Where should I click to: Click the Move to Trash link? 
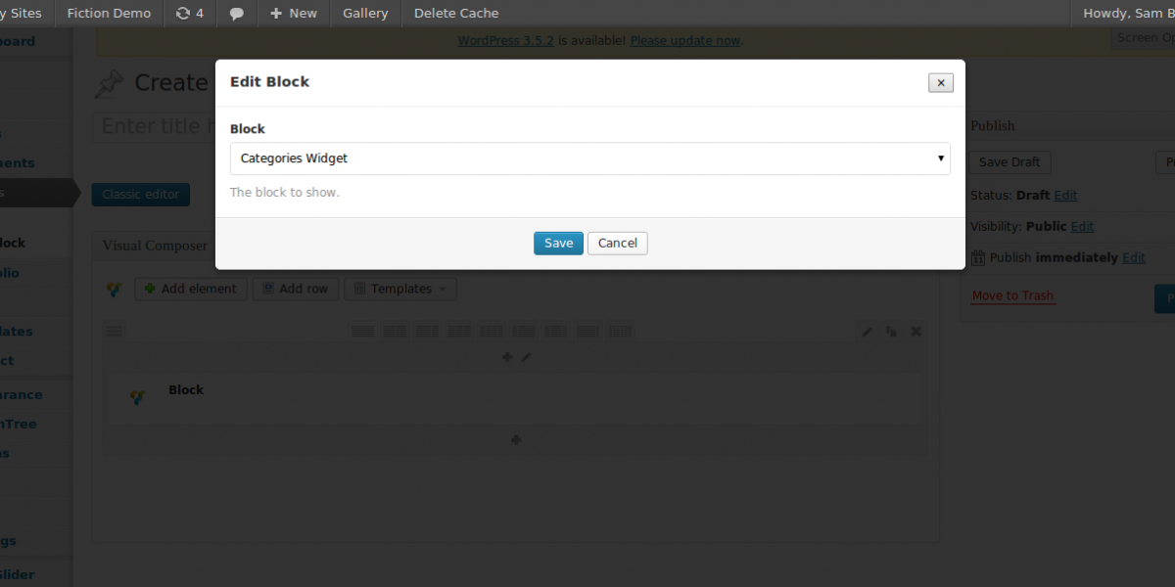[x=1013, y=295]
